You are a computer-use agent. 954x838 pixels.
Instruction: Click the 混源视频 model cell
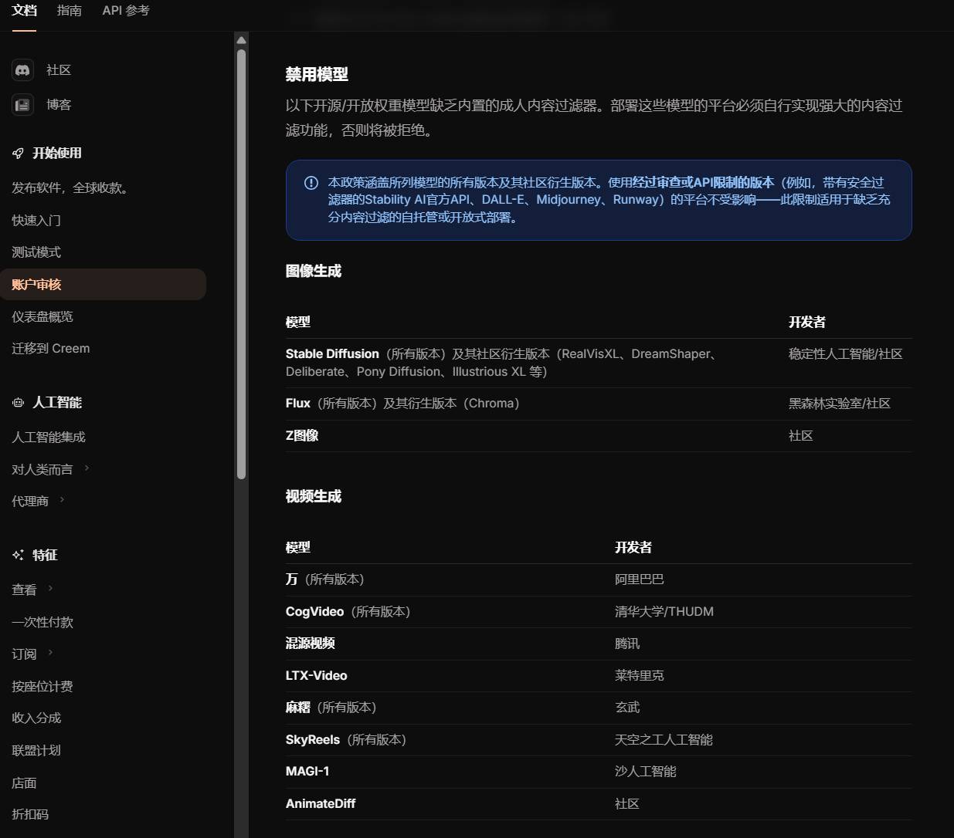click(x=311, y=643)
